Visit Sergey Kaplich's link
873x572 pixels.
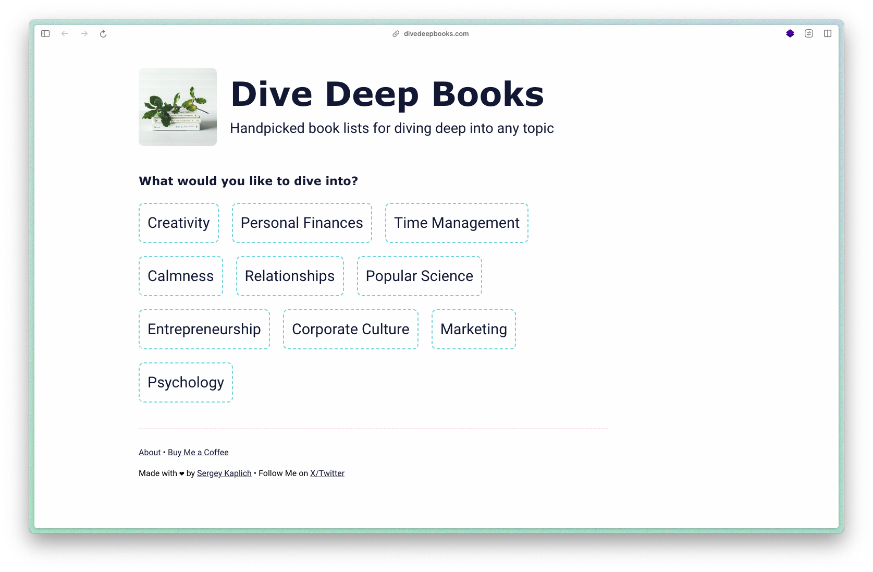coord(224,473)
